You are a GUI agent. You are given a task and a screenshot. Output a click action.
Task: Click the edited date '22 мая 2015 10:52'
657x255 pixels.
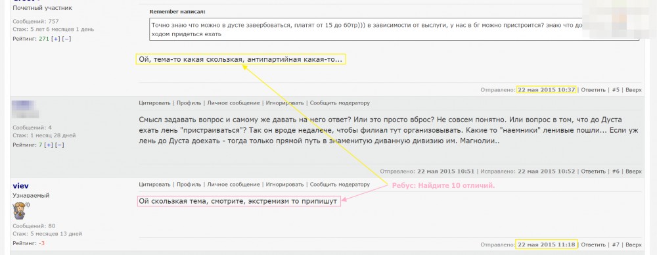[x=547, y=171]
